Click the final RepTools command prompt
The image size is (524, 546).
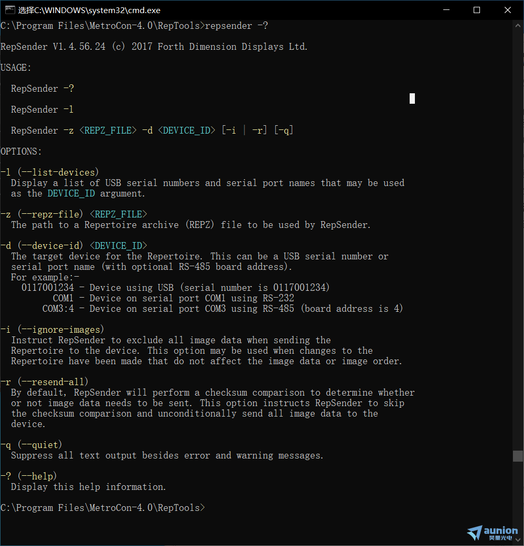point(103,508)
